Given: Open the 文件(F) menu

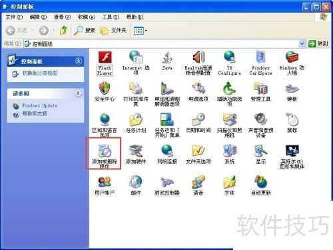Looking at the screenshot, I should point(14,17).
